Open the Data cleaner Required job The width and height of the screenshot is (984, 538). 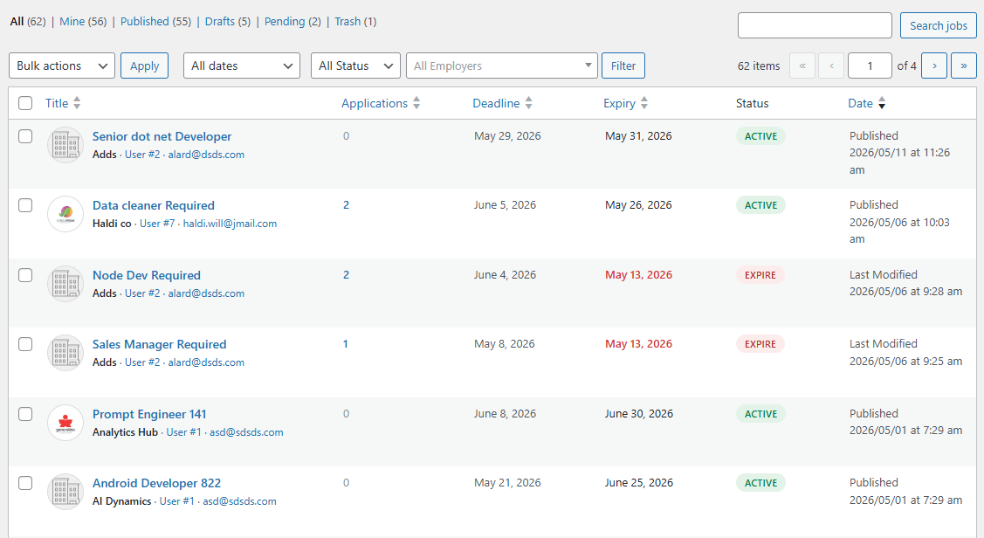click(153, 205)
